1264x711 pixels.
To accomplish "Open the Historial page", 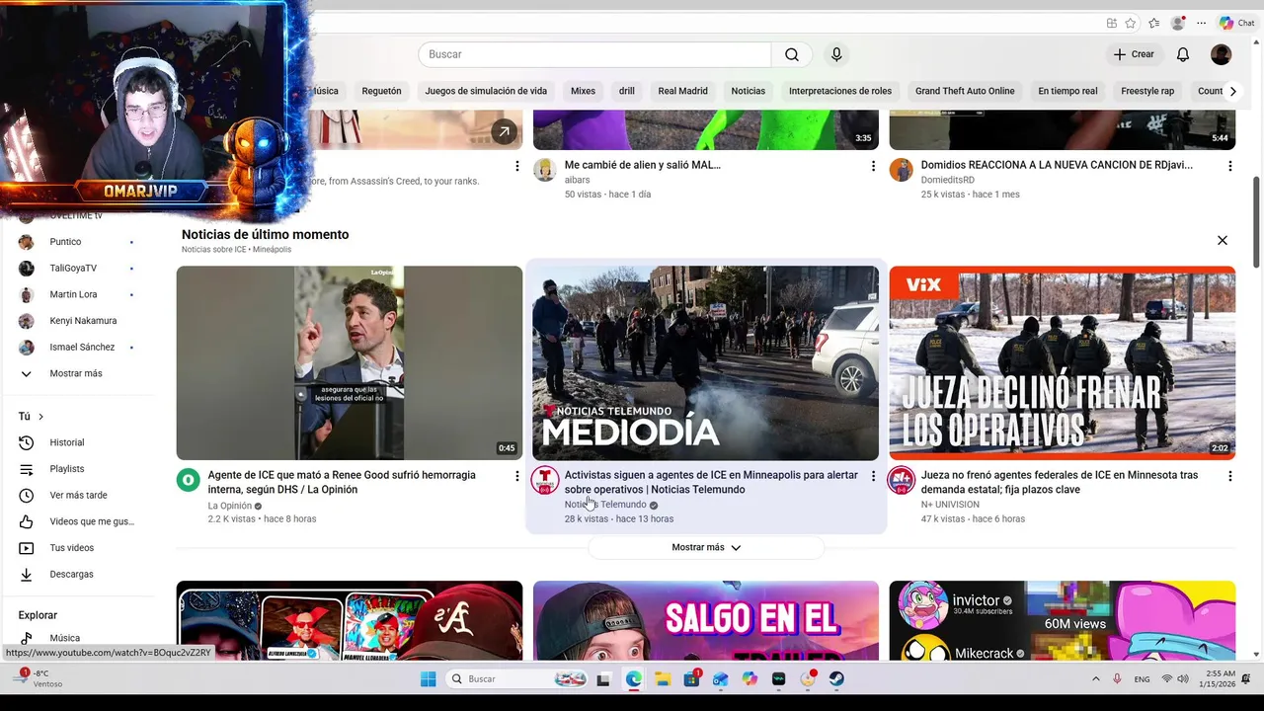I will click(67, 442).
